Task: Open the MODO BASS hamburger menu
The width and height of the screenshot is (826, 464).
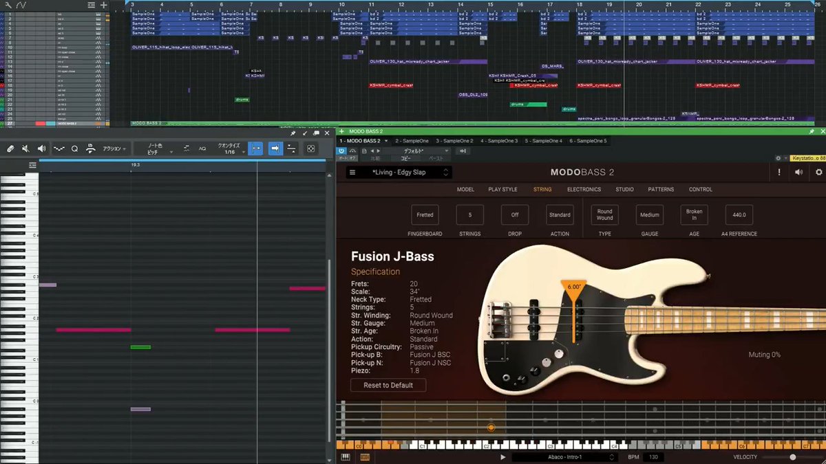Action: pyautogui.click(x=352, y=173)
